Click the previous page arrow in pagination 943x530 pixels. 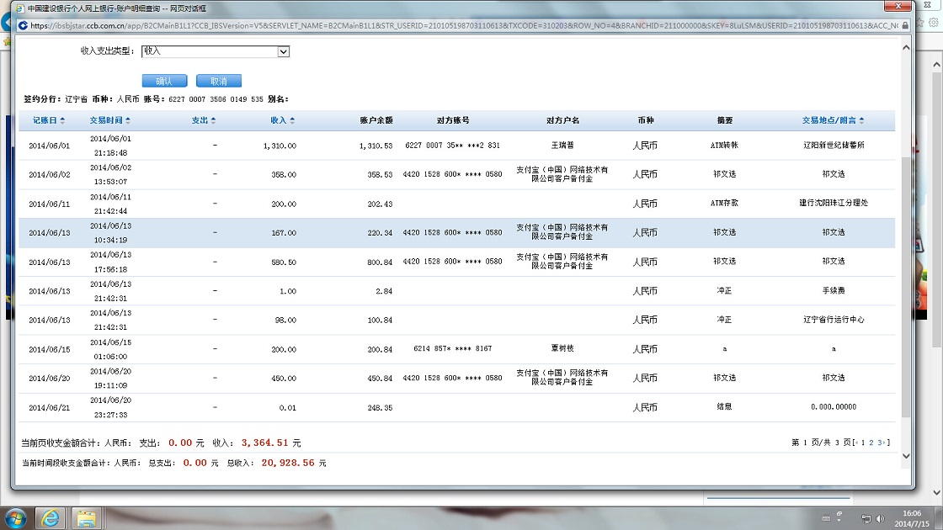coord(857,443)
